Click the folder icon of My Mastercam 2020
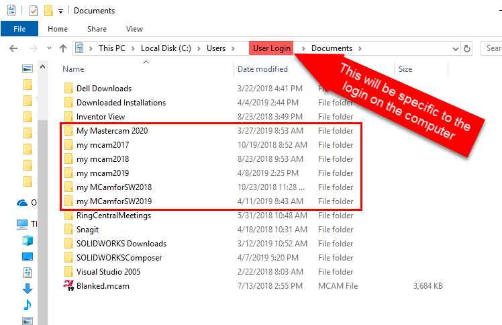 click(68, 130)
